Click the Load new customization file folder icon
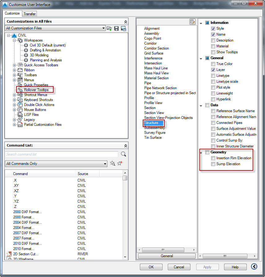Screen dimensions: 265x277 click(x=109, y=28)
